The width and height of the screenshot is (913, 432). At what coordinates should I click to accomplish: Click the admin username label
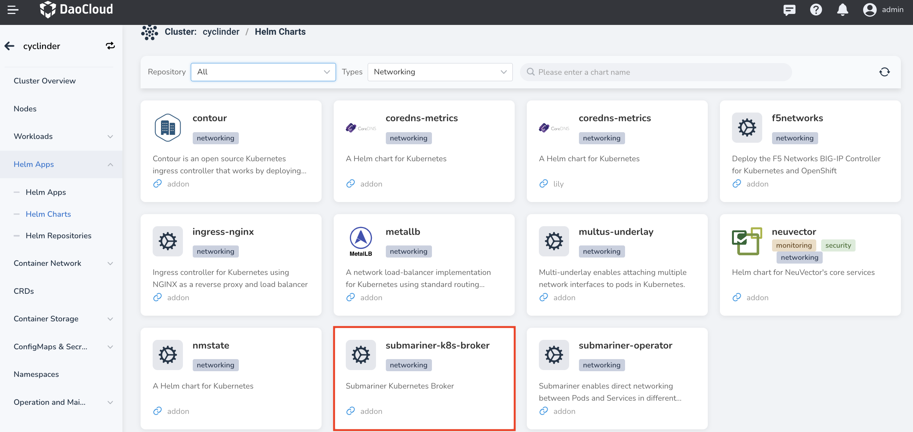point(893,10)
